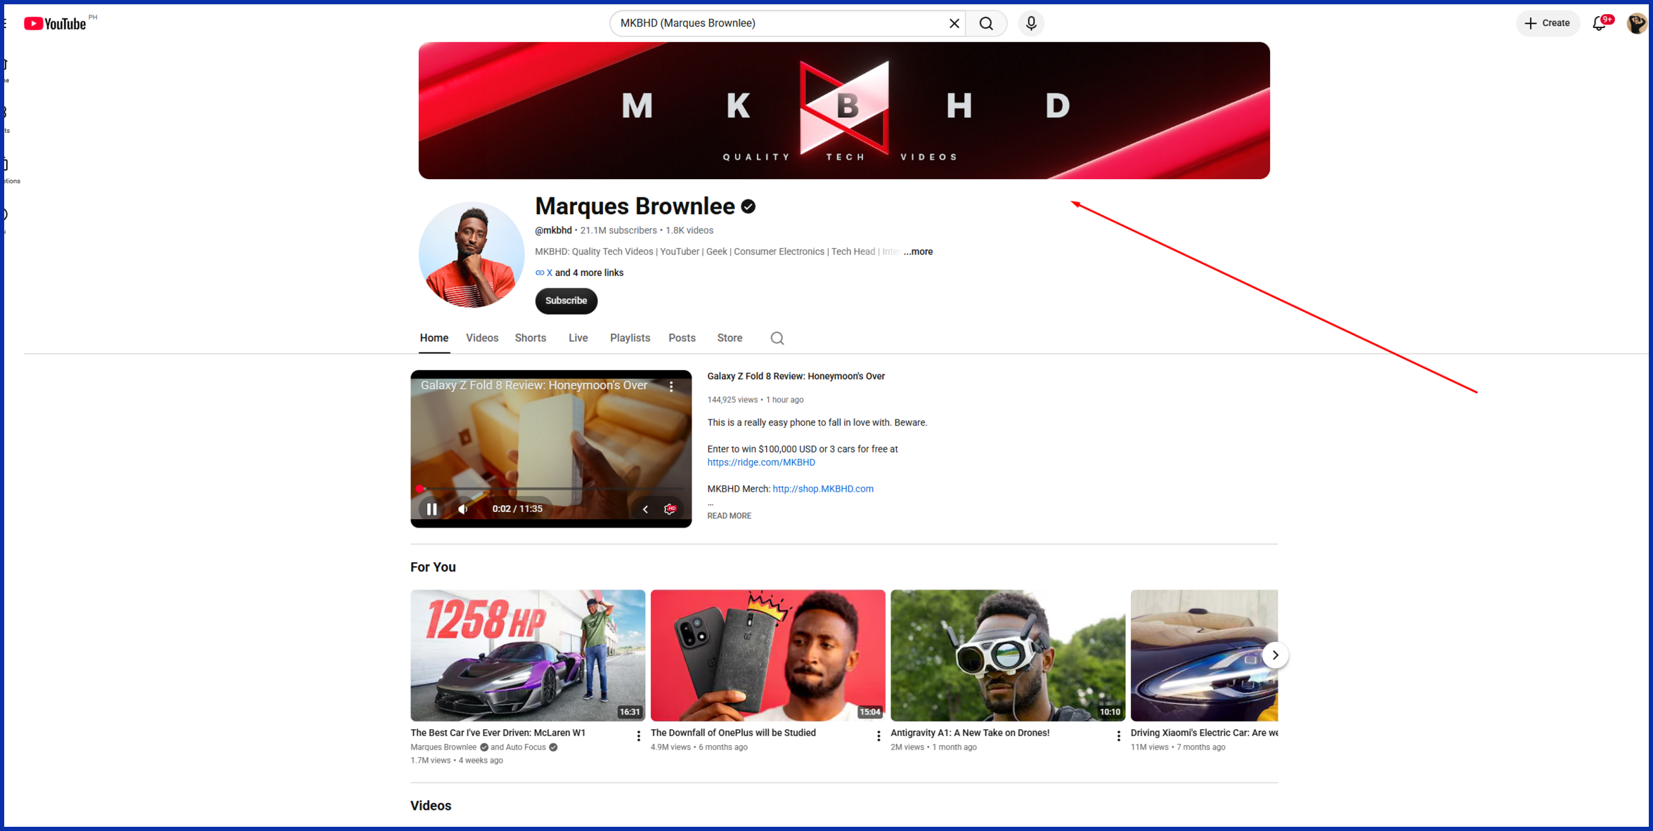The image size is (1653, 831).
Task: Open the Downfall of OnePlus thumbnail
Action: (x=767, y=655)
